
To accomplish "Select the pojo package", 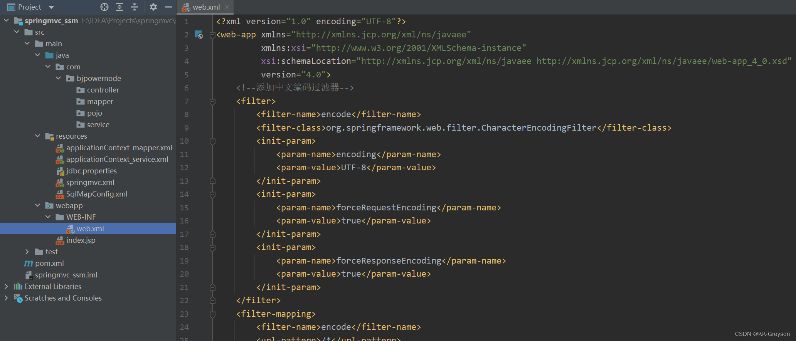I will click(94, 113).
